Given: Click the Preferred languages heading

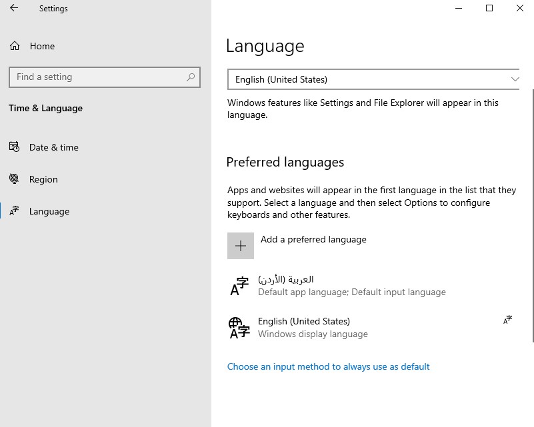Looking at the screenshot, I should [x=285, y=162].
